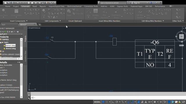Viewport: 186px width, 104px height.
Task: Collapse the TAP1 project tree node
Action: click(1, 42)
